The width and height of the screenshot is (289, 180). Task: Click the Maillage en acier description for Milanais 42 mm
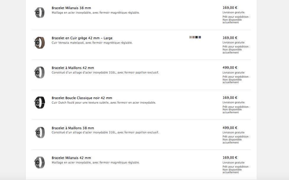pyautogui.click(x=96, y=163)
